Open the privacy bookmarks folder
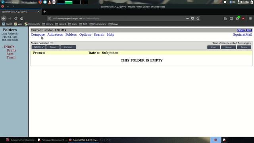Image resolution: width=254 pixels, height=143 pixels. point(47,24)
